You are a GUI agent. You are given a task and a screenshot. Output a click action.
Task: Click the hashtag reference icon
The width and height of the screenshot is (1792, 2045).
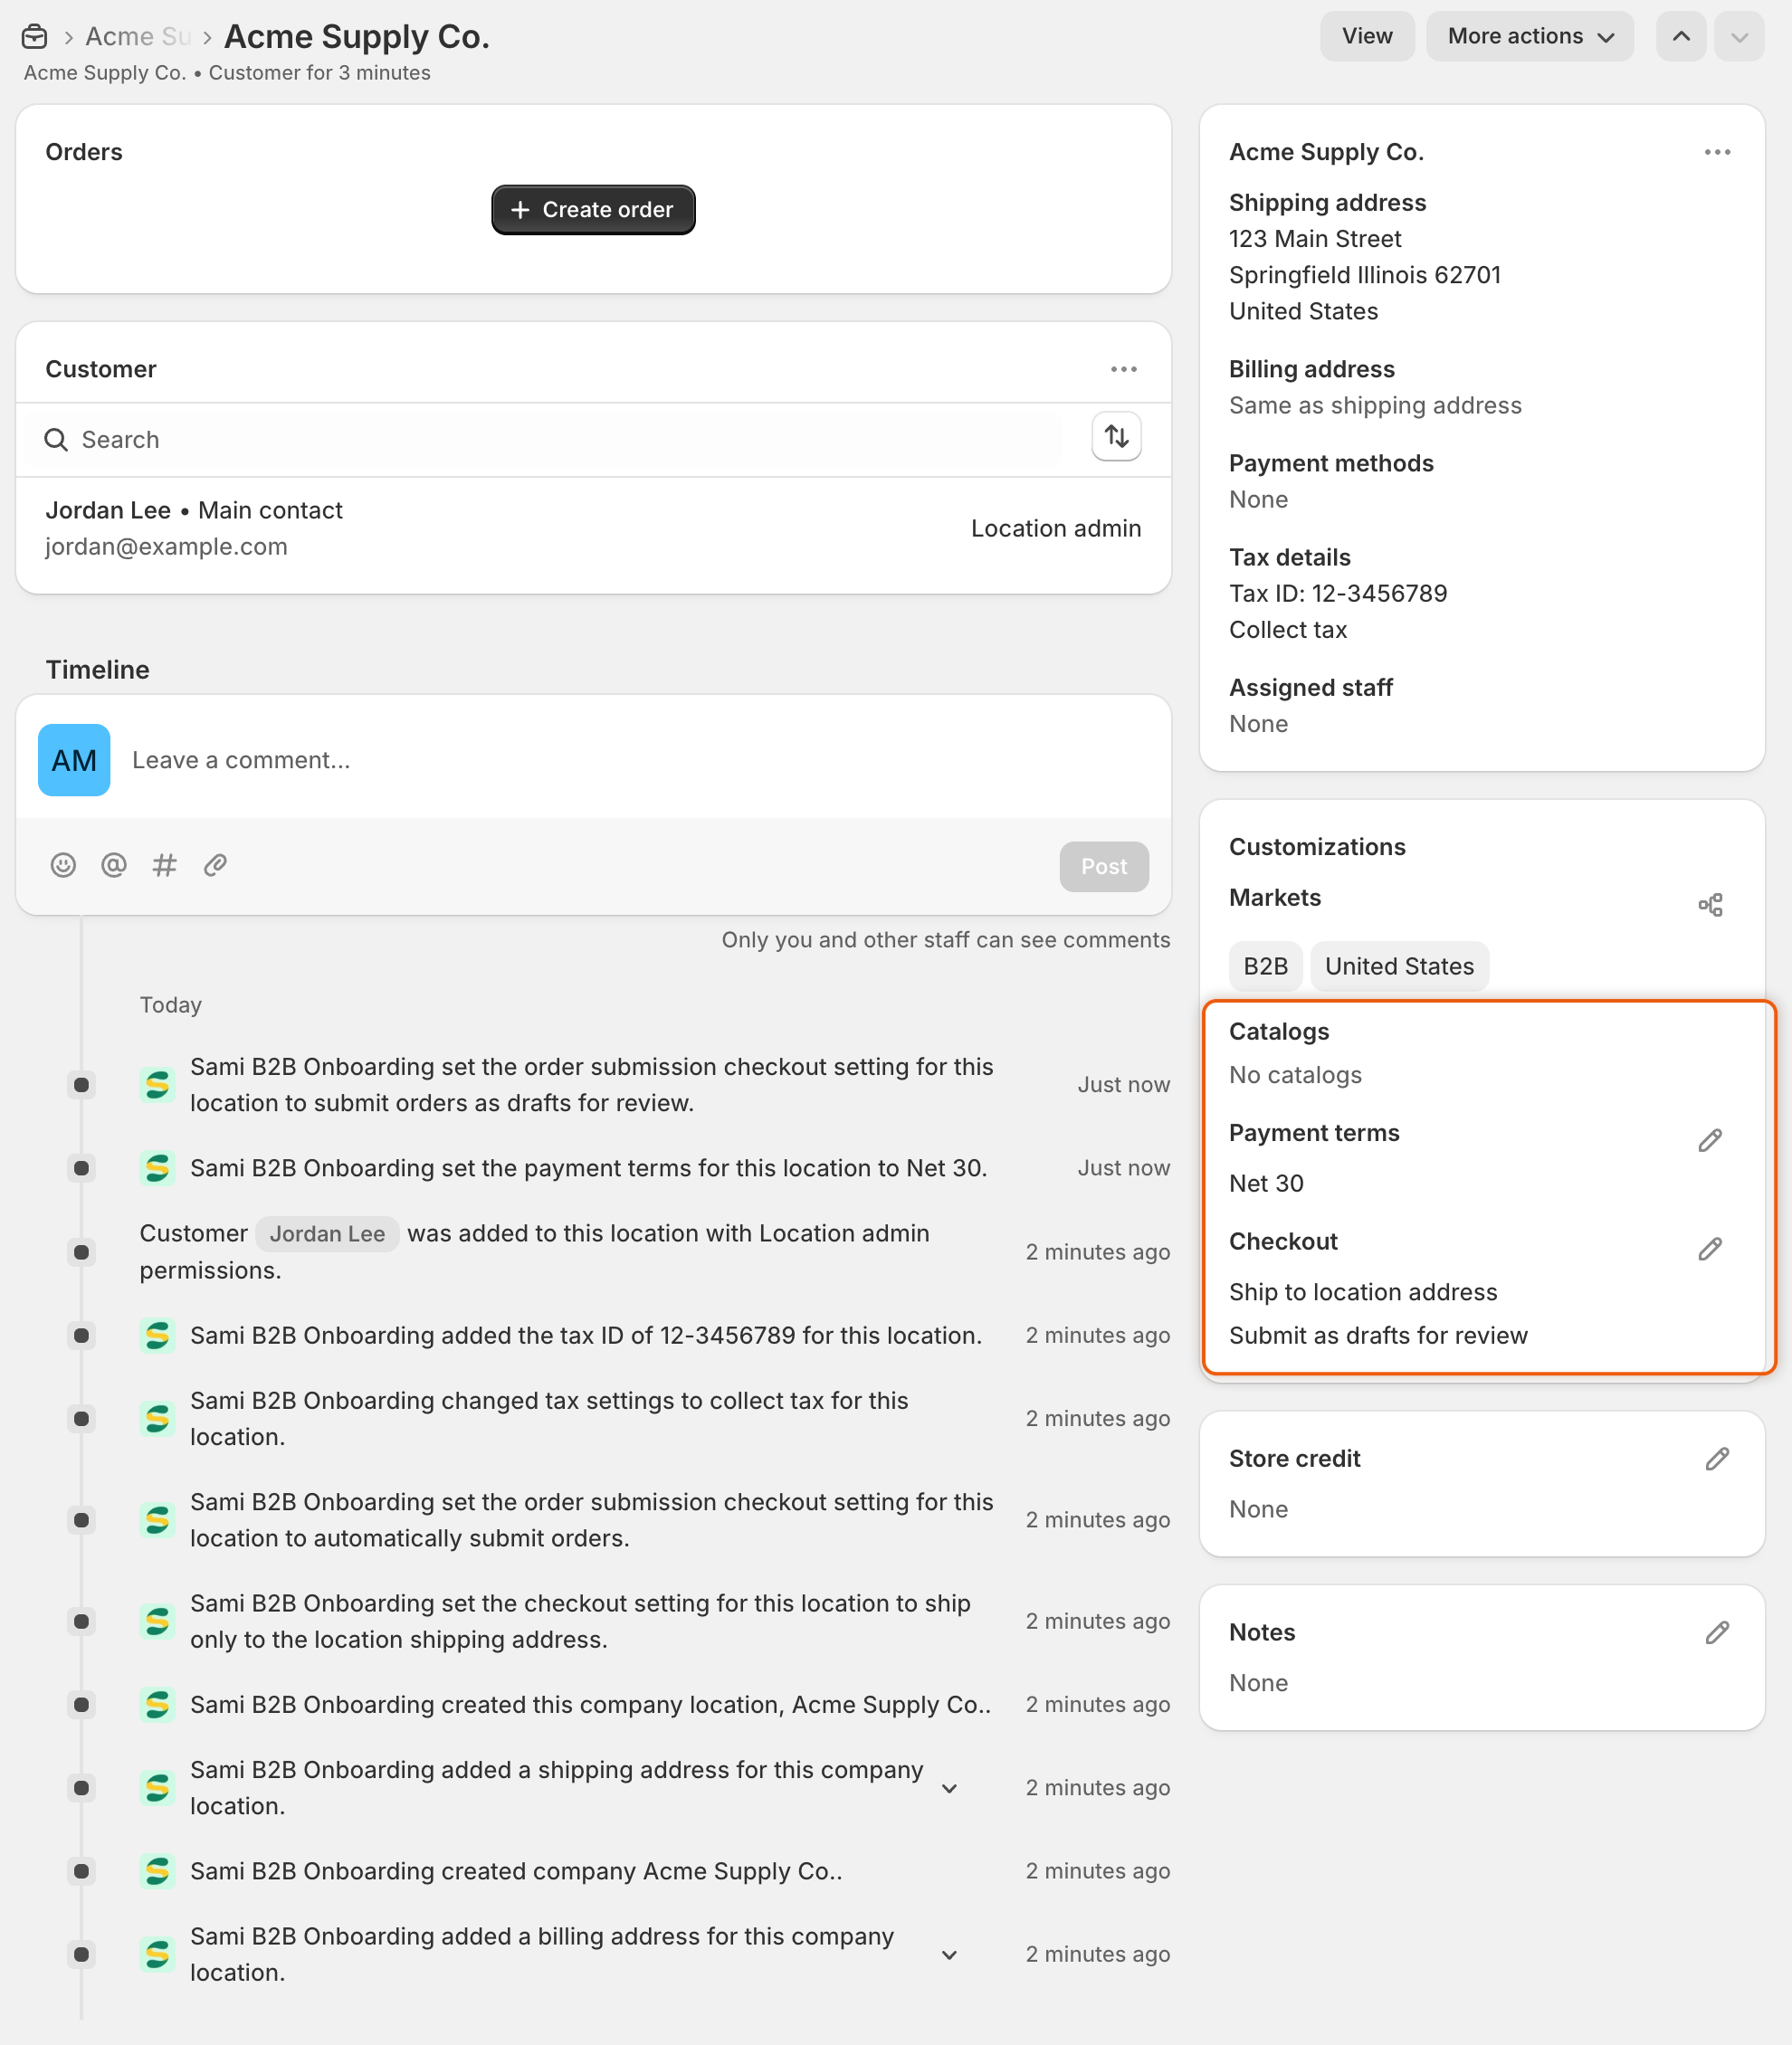[x=165, y=865]
